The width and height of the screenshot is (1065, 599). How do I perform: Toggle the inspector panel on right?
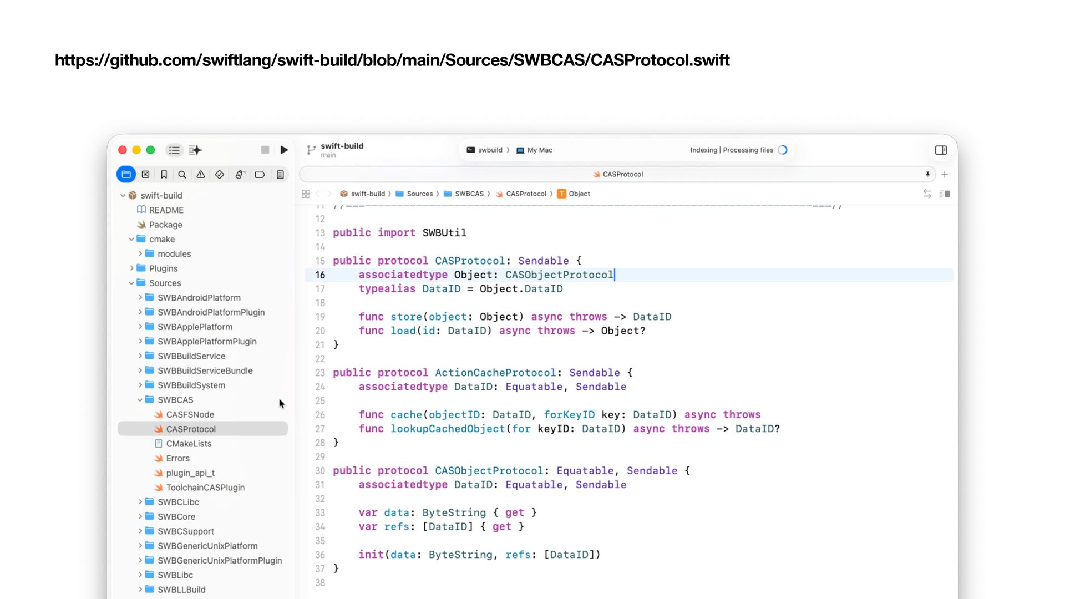click(941, 150)
